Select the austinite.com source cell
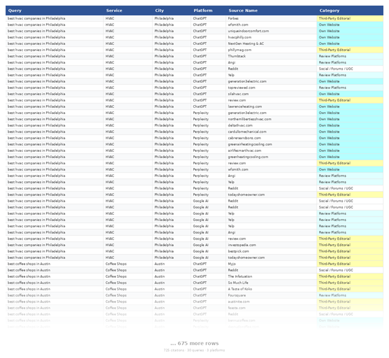Image resolution: width=389 pixels, height=358 pixels. point(271,301)
